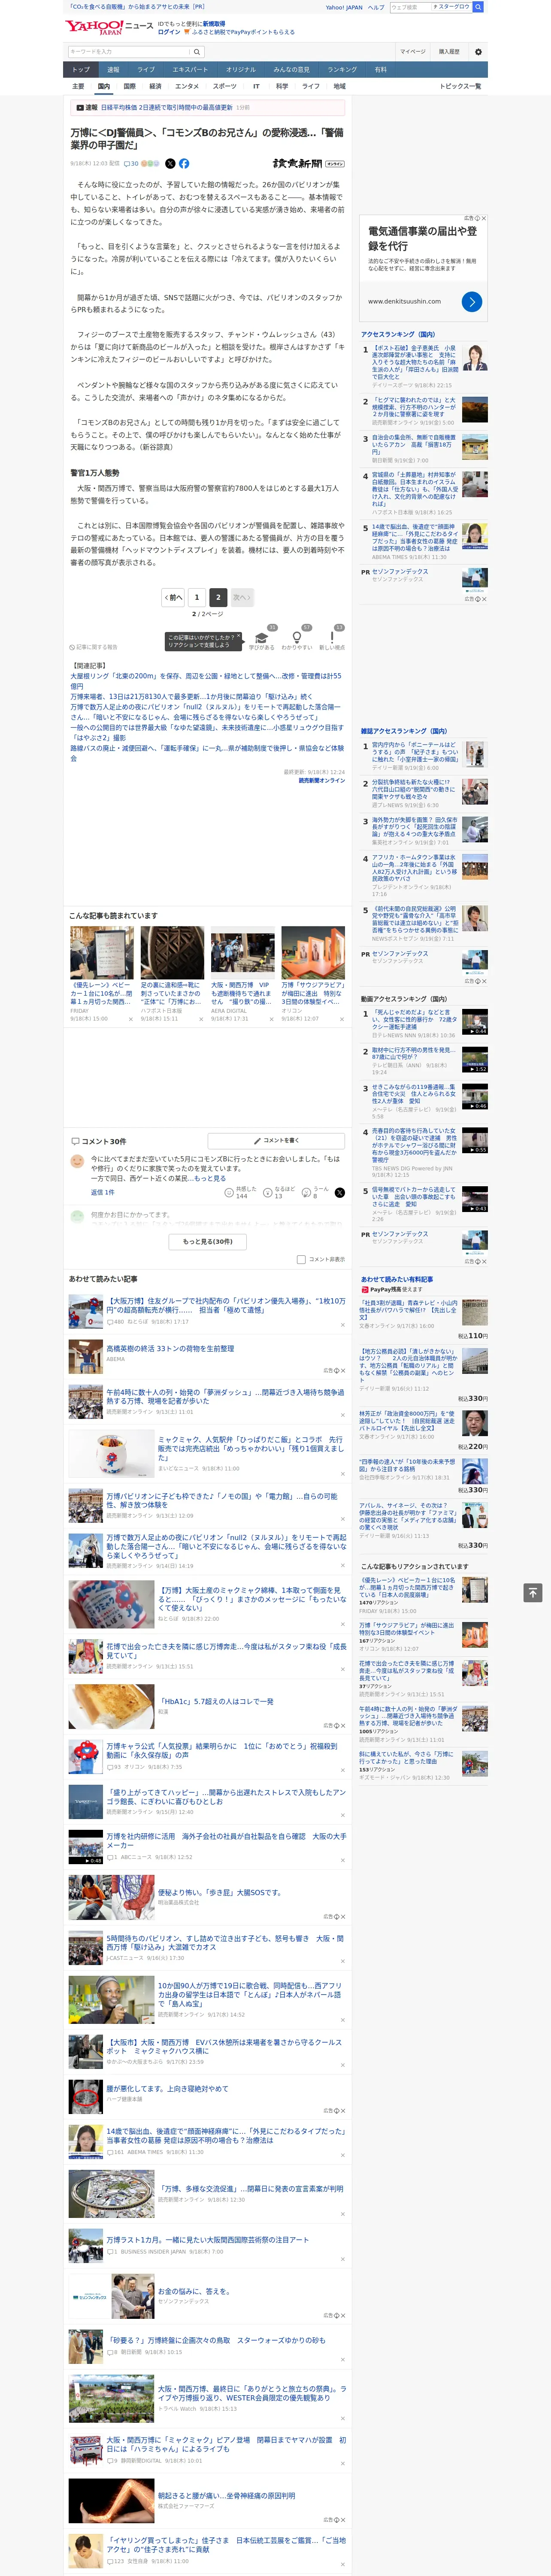Close the denkitsuushin sidebar advertisement

click(x=484, y=218)
